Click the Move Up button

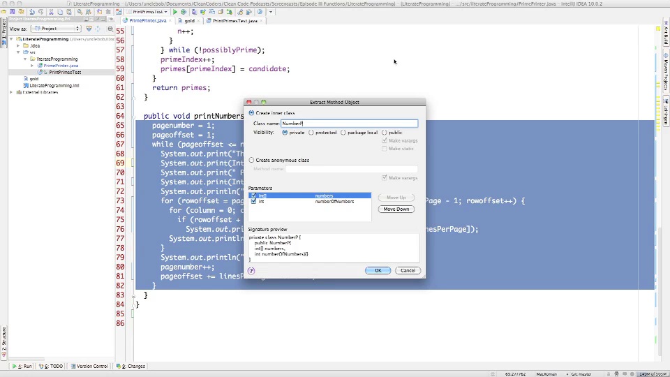click(x=396, y=198)
